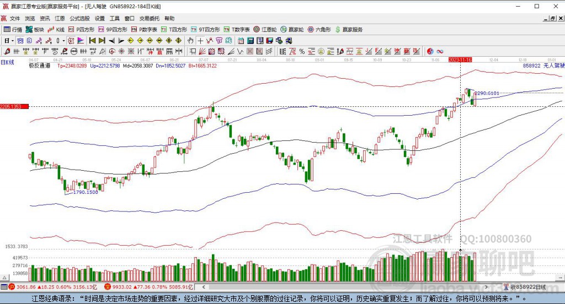Open the calculator icon
Screen dimensions: 565x304
pyautogui.click(x=250, y=41)
